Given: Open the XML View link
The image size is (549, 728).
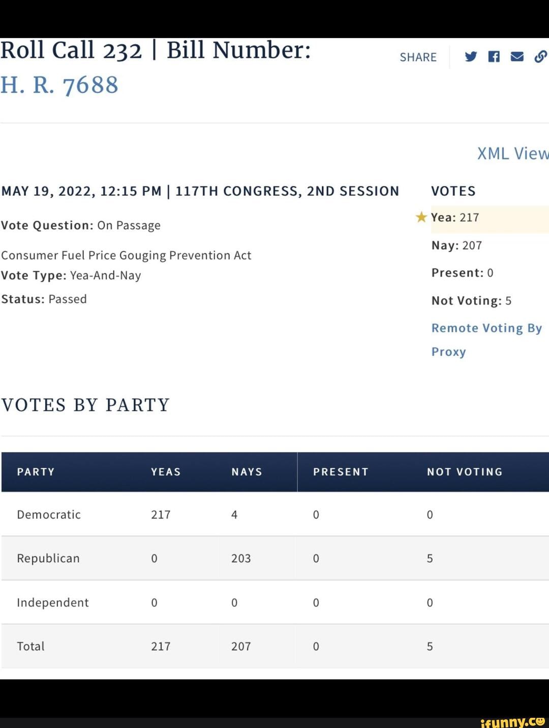Looking at the screenshot, I should click(x=512, y=153).
